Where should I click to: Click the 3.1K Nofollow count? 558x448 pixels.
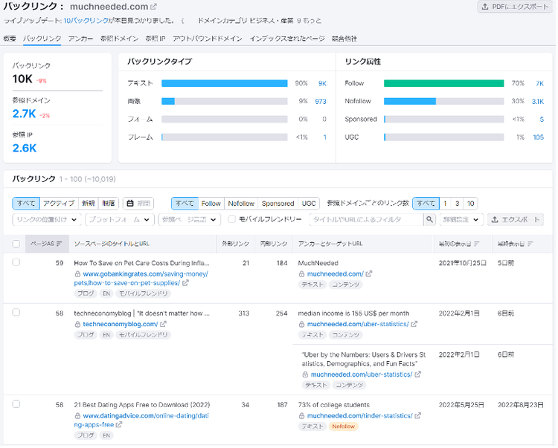point(537,102)
